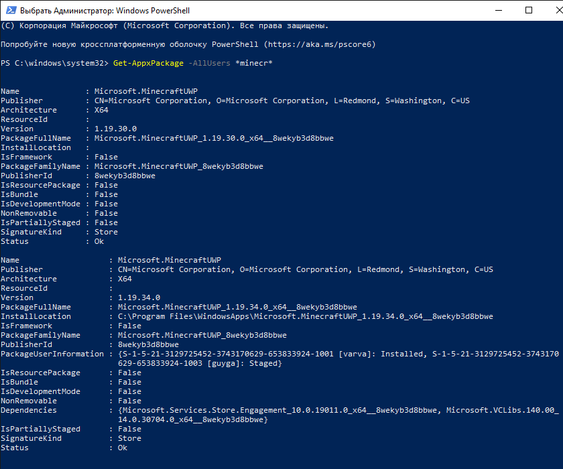This screenshot has width=563, height=469.
Task: Minimize the Windows PowerShell window
Action: 499,10
